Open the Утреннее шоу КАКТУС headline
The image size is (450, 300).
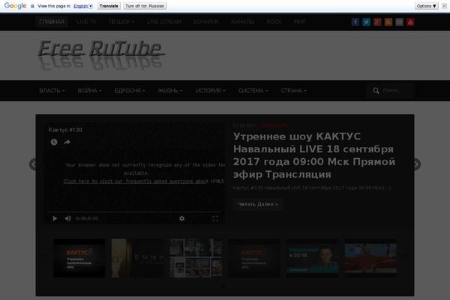(x=314, y=155)
